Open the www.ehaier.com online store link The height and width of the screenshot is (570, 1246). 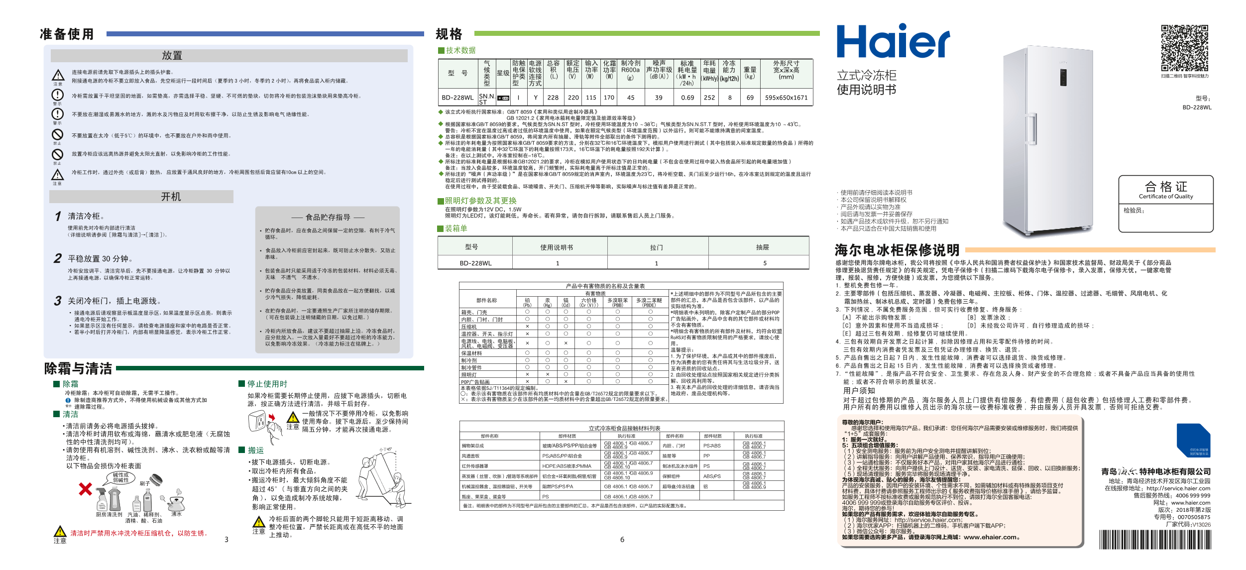tap(991, 537)
